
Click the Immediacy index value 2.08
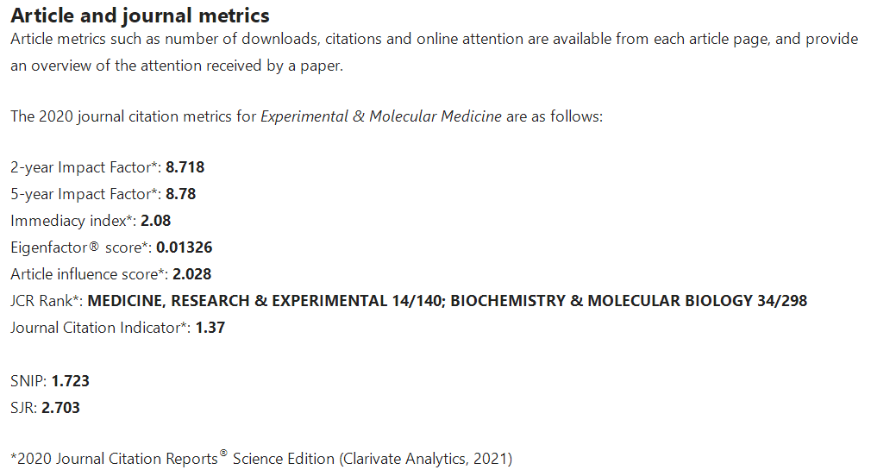(x=155, y=221)
